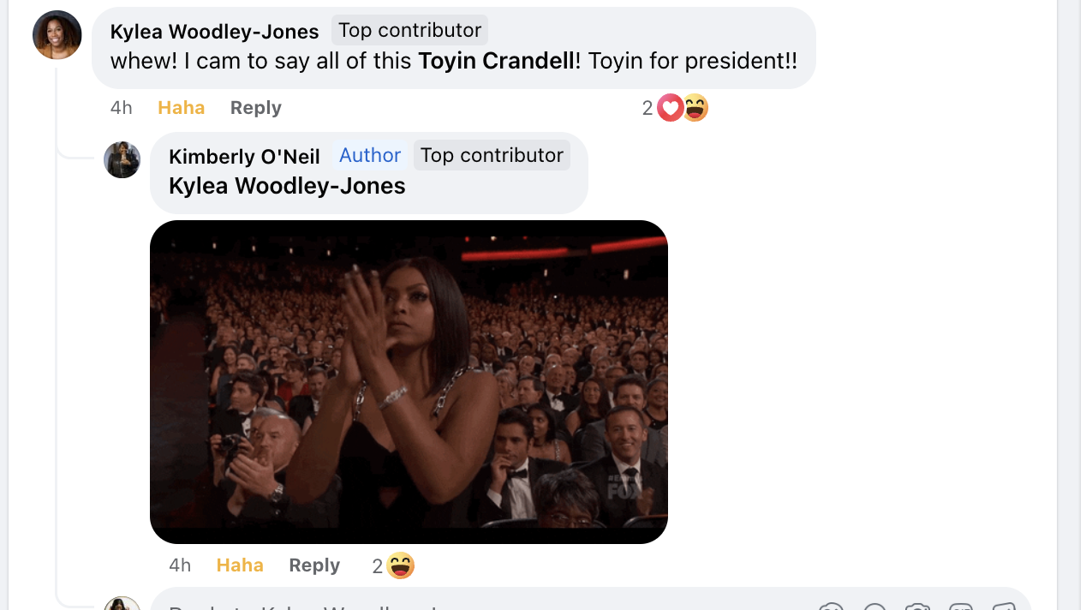Open the clapping audience GIF

(409, 381)
